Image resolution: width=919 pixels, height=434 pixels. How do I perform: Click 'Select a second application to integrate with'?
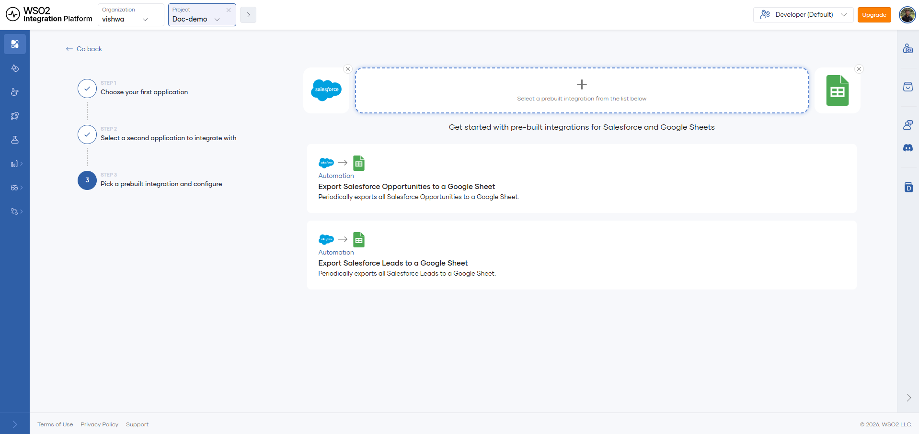pyautogui.click(x=169, y=138)
